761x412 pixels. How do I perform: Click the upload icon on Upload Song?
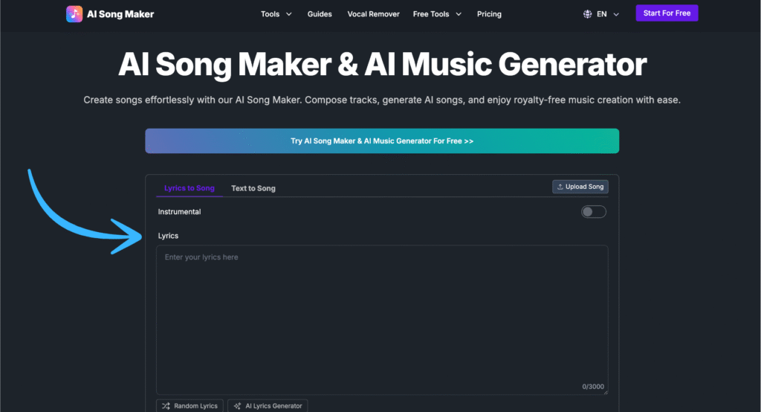pyautogui.click(x=560, y=187)
